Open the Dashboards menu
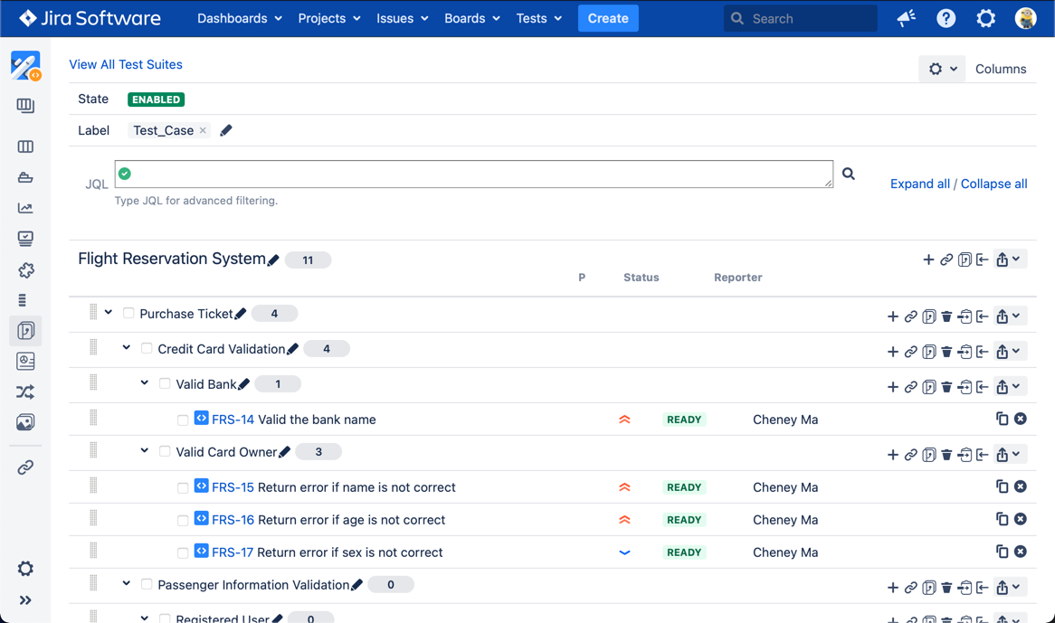 [x=240, y=18]
